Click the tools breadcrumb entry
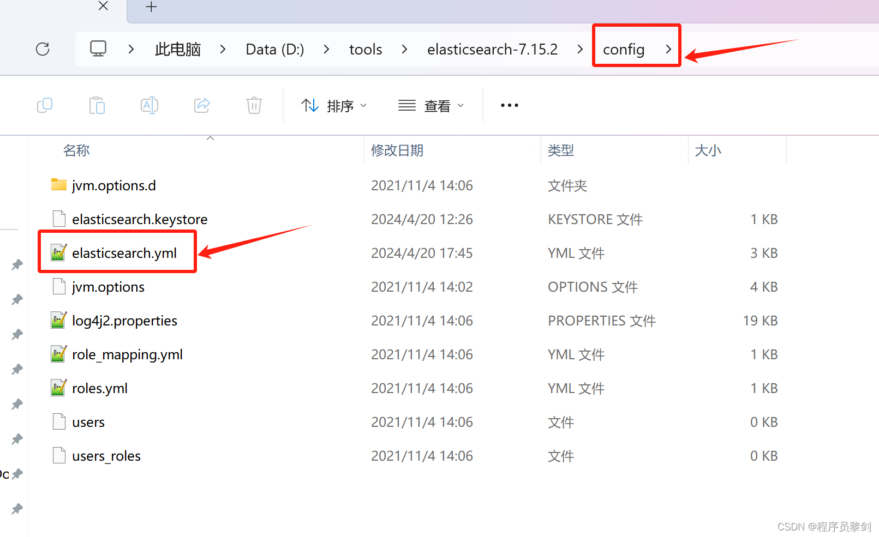The image size is (879, 537). (x=365, y=49)
